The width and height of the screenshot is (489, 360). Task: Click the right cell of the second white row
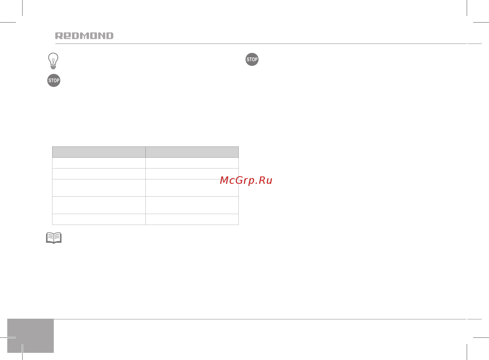tap(192, 174)
